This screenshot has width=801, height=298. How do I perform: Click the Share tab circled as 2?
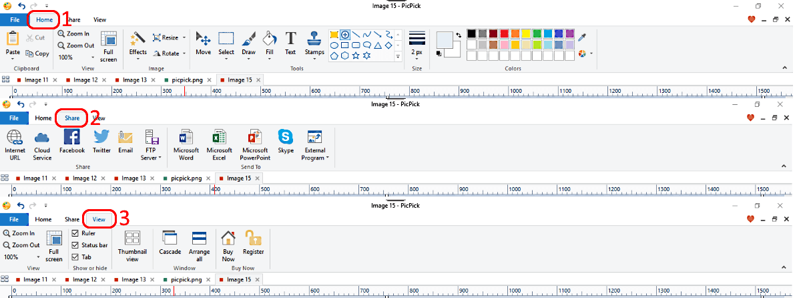pyautogui.click(x=72, y=118)
